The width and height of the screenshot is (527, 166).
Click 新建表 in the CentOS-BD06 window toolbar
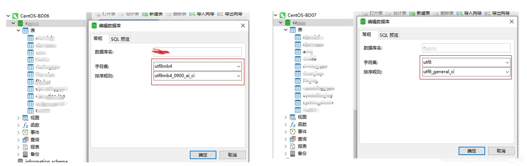(x=152, y=14)
